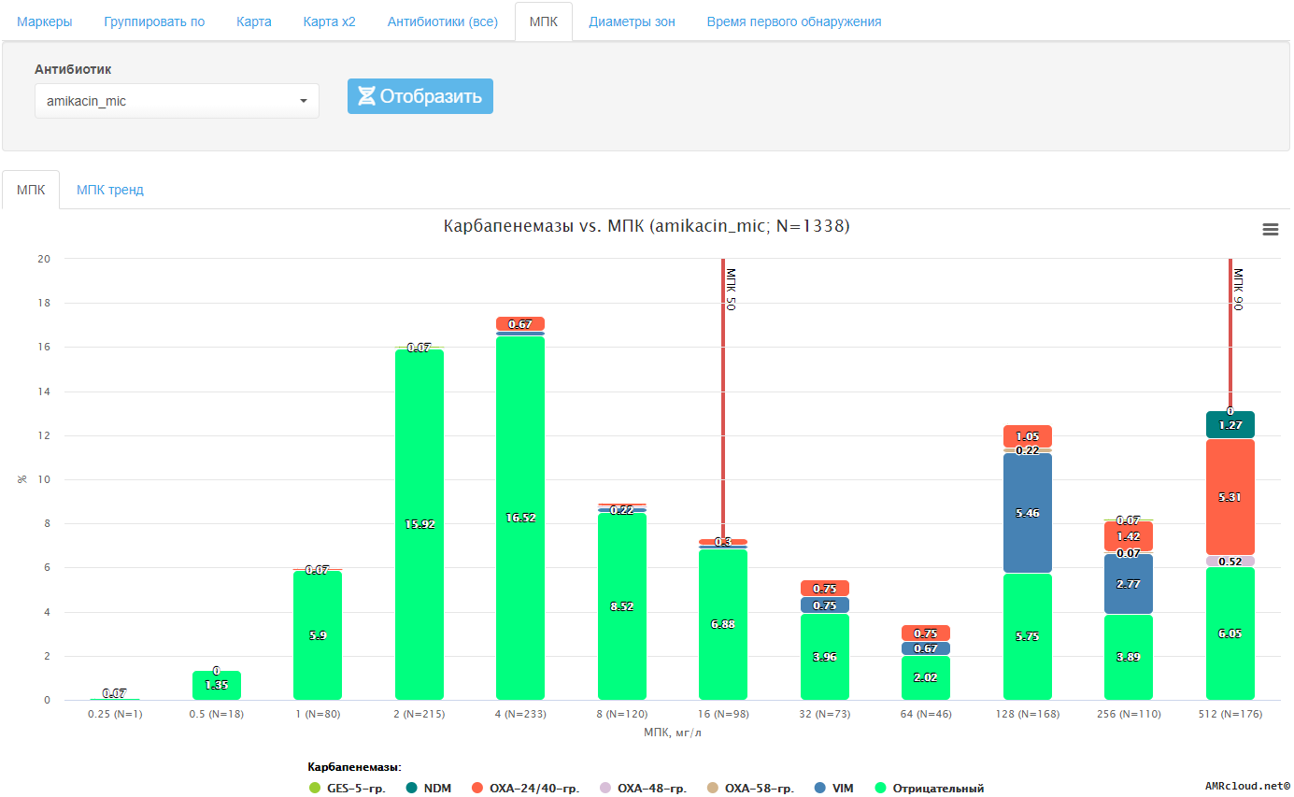
Task: Click green bar segment labeled 6.88
Action: pyautogui.click(x=723, y=624)
